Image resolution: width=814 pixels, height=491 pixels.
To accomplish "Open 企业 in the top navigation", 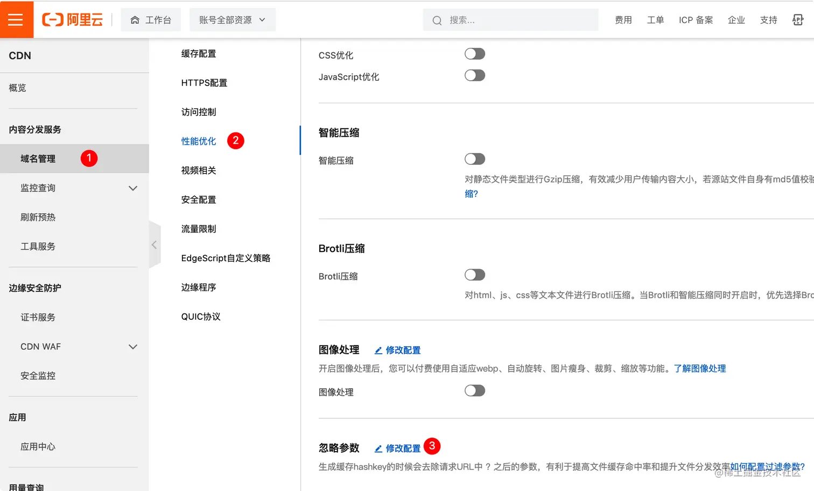I will pyautogui.click(x=736, y=20).
